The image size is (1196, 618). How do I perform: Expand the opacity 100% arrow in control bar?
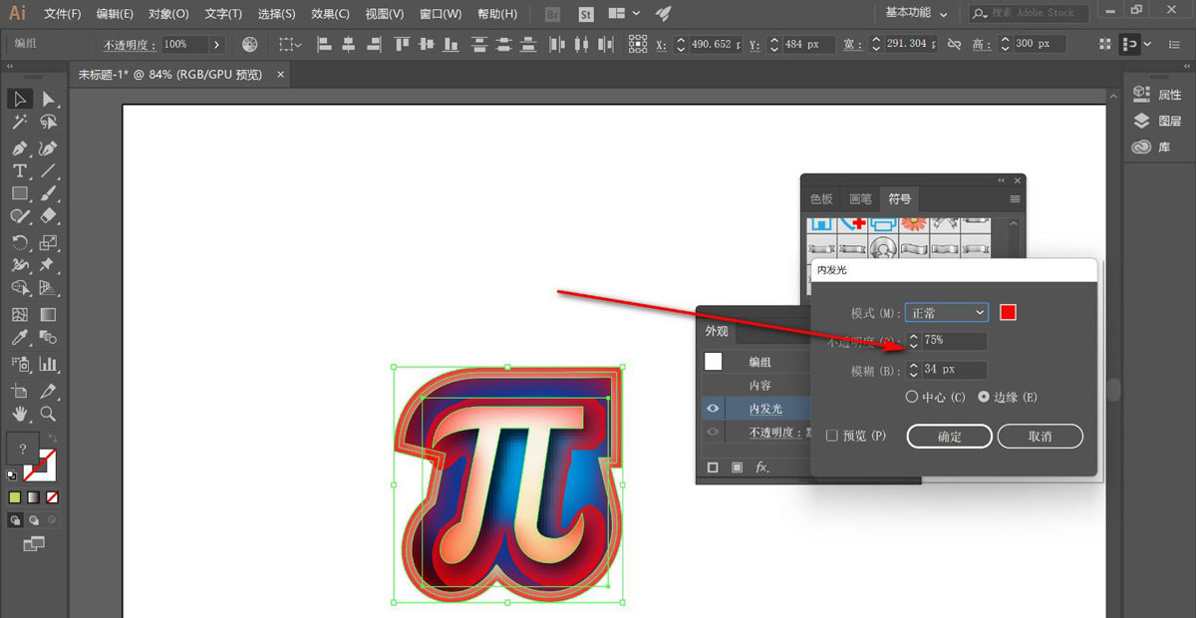pyautogui.click(x=216, y=45)
